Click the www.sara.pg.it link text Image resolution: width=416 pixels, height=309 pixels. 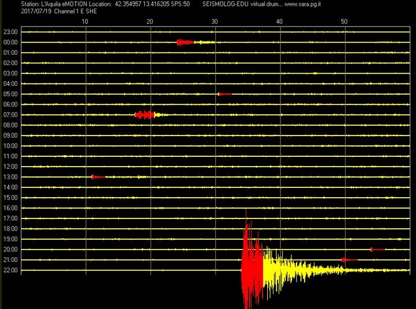click(x=302, y=4)
